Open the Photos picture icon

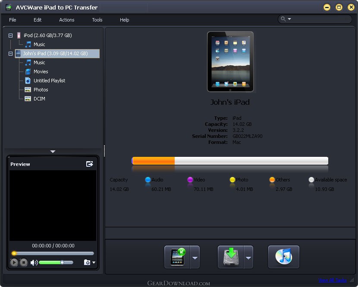28,90
